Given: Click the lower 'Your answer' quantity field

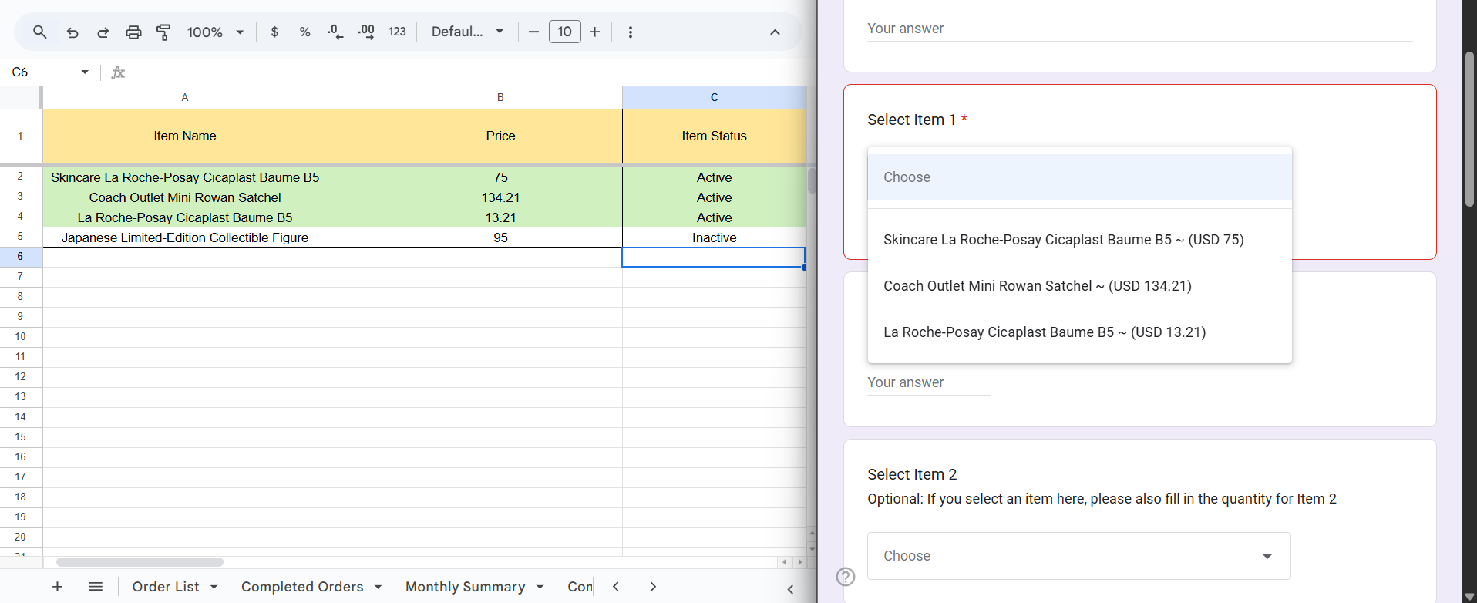Looking at the screenshot, I should [x=928, y=382].
